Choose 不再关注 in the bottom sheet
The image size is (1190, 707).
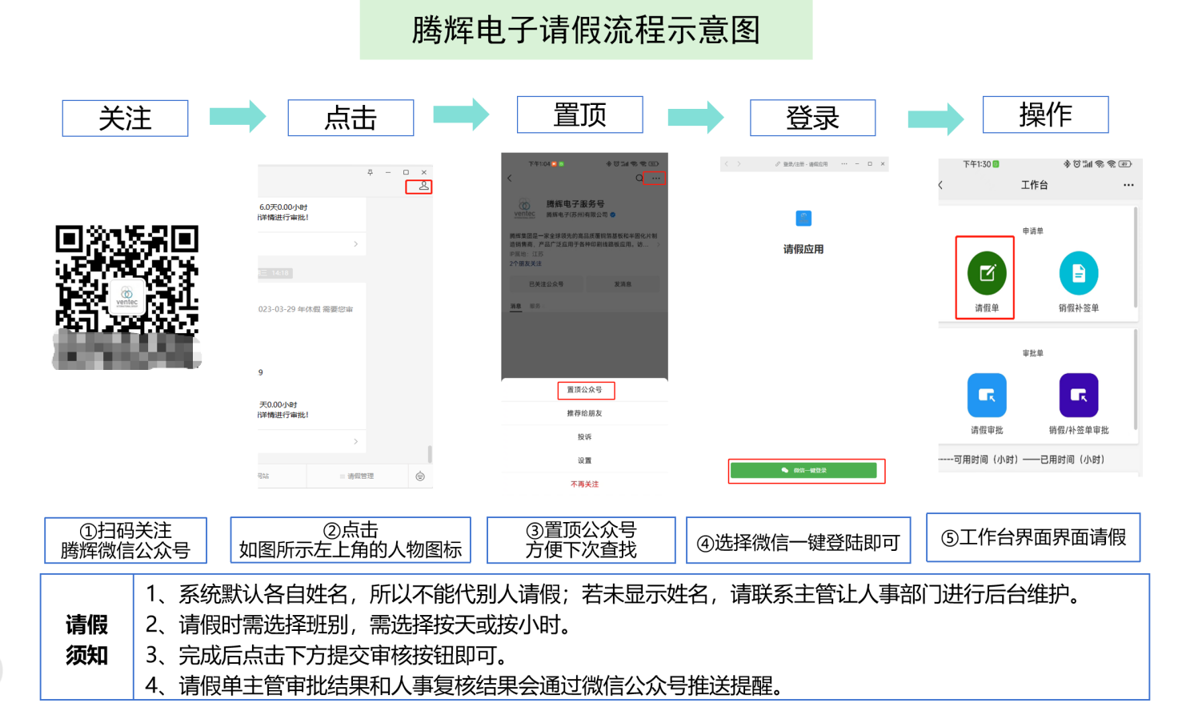pyautogui.click(x=584, y=484)
